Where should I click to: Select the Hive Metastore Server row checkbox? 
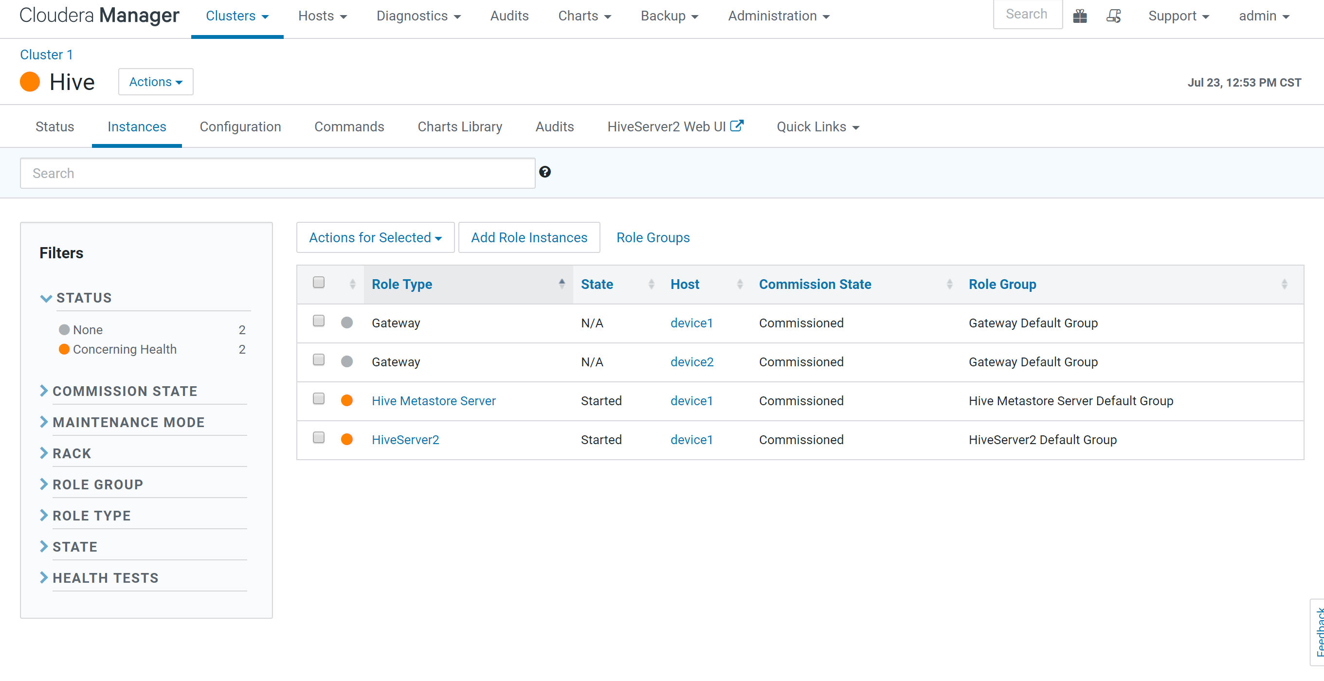pyautogui.click(x=319, y=399)
